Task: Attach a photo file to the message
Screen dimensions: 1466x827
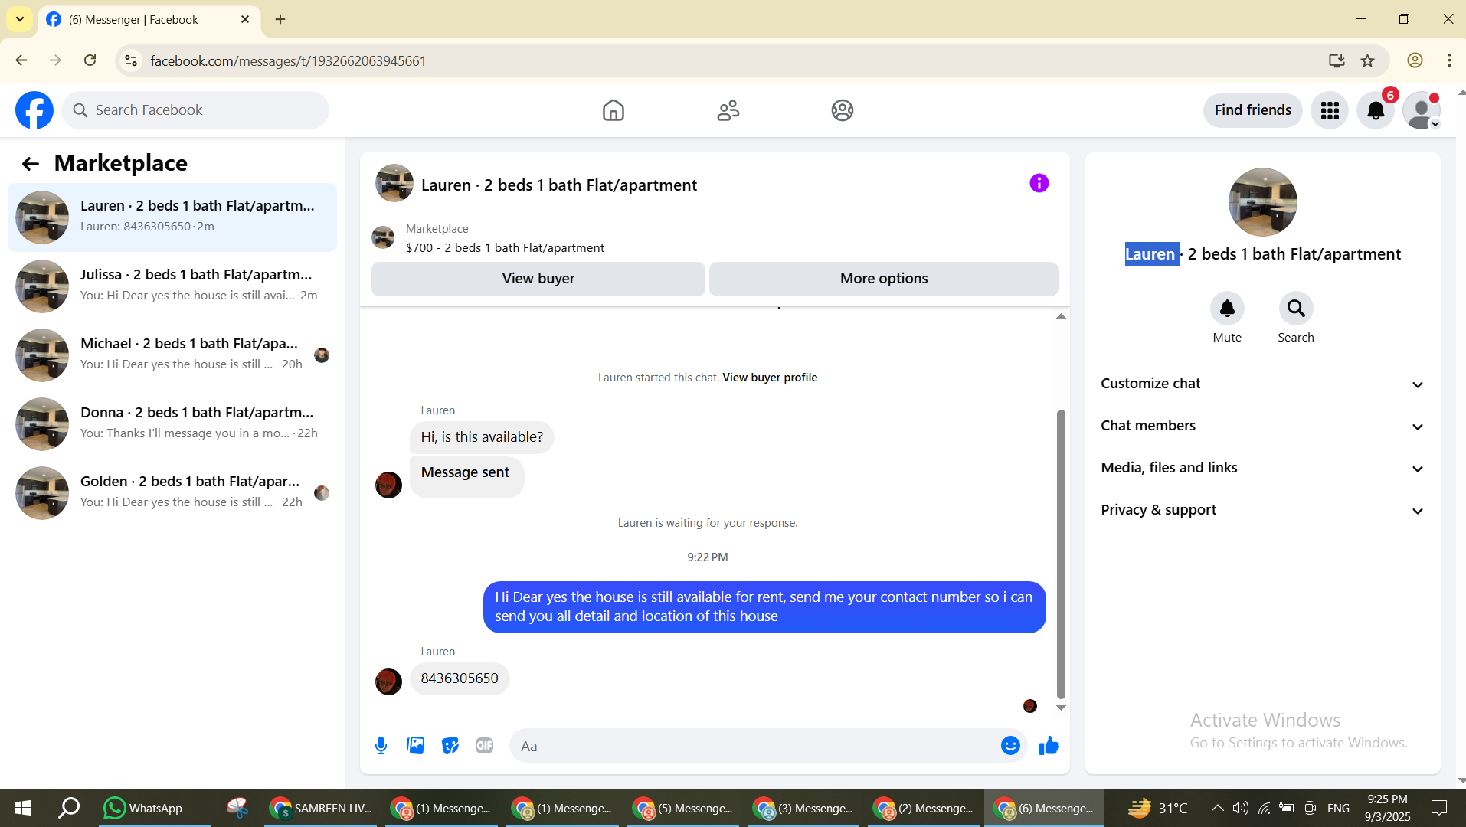Action: point(416,746)
